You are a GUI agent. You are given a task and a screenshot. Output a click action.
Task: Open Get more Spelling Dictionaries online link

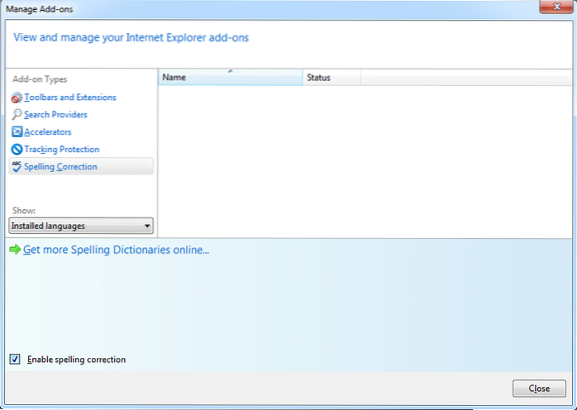point(116,250)
